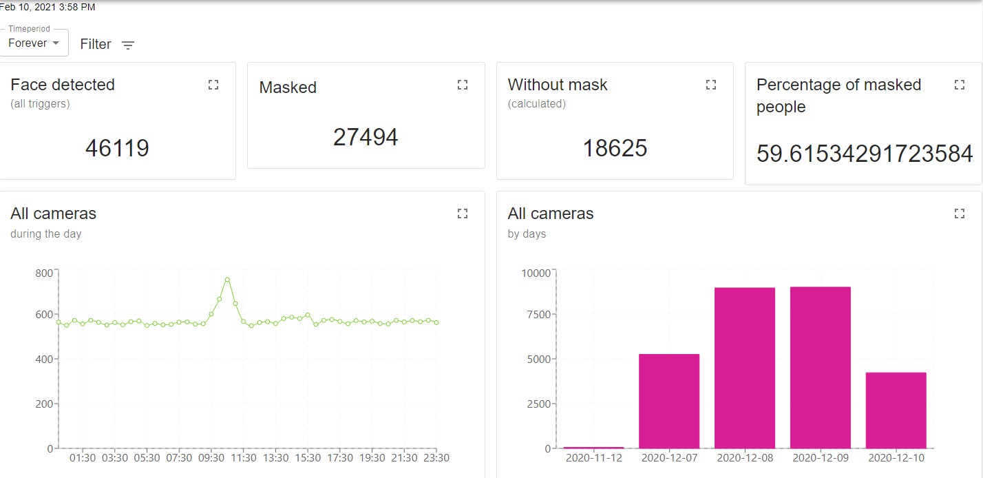Open the Timeperiod Forever dropdown
This screenshot has width=983, height=478.
click(x=33, y=43)
